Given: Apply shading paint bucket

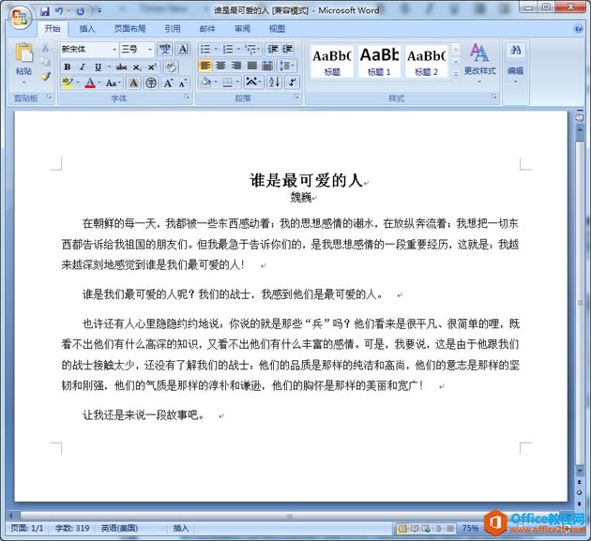Looking at the screenshot, I should 205,82.
